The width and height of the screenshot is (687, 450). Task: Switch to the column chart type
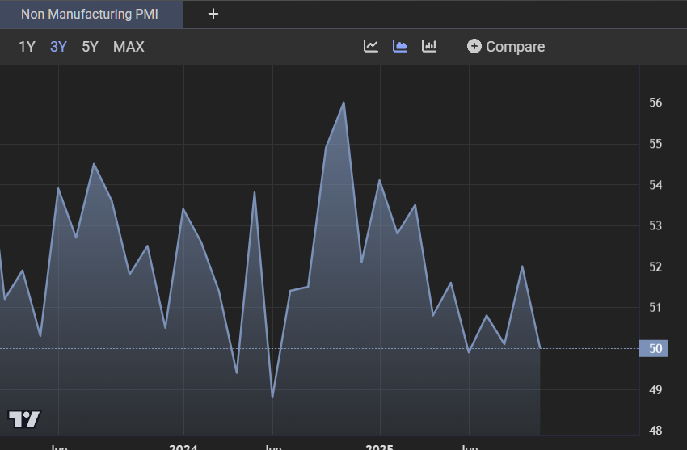click(x=429, y=46)
